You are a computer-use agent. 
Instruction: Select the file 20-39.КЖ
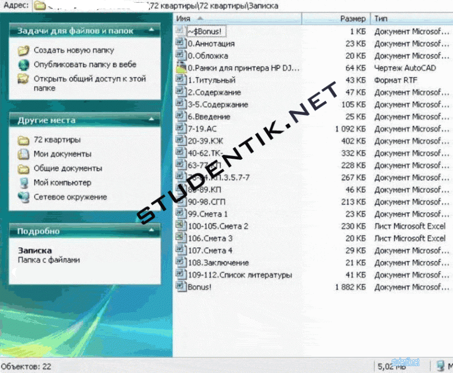pos(206,141)
